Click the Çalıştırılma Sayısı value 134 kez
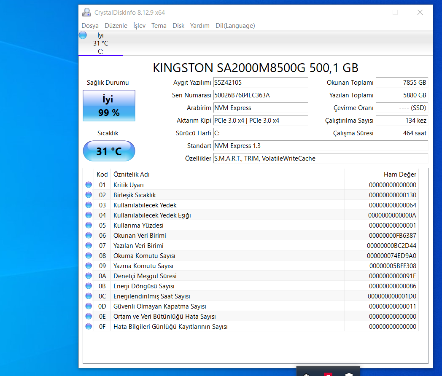The image size is (442, 376). tap(402, 121)
